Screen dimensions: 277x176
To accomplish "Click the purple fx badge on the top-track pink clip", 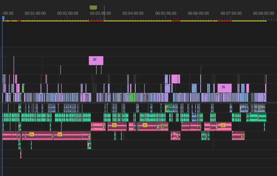I will (95, 60).
